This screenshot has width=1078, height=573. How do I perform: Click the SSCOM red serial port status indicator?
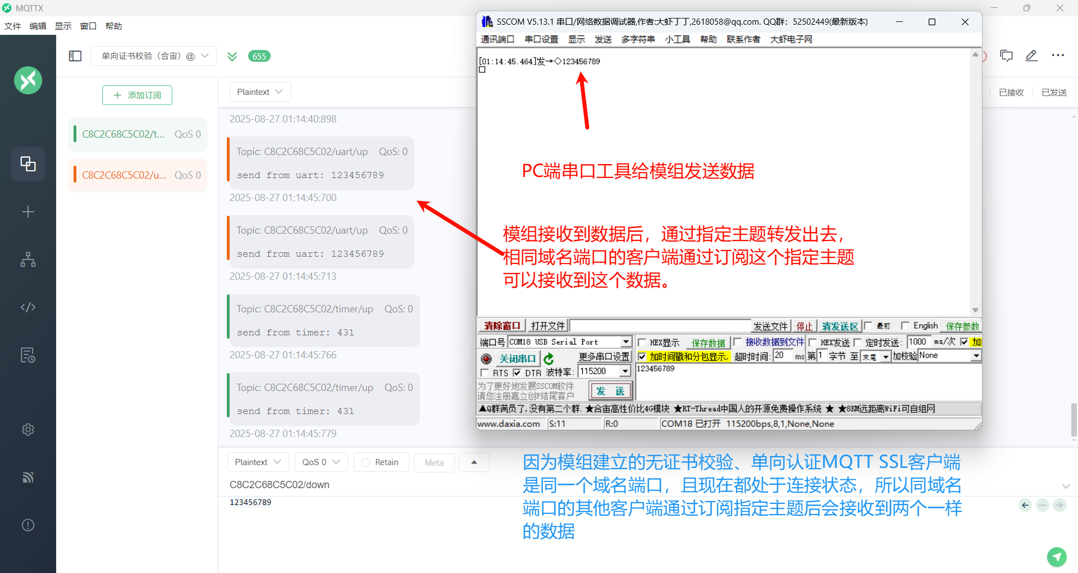[x=486, y=358]
